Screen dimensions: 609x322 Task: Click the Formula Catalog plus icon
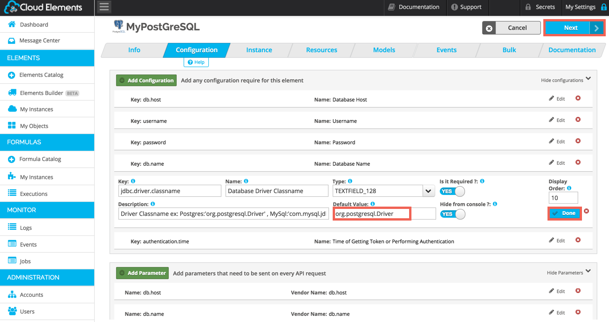[12, 159]
